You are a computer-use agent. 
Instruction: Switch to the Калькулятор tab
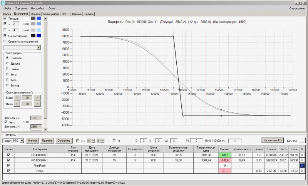(x=51, y=14)
